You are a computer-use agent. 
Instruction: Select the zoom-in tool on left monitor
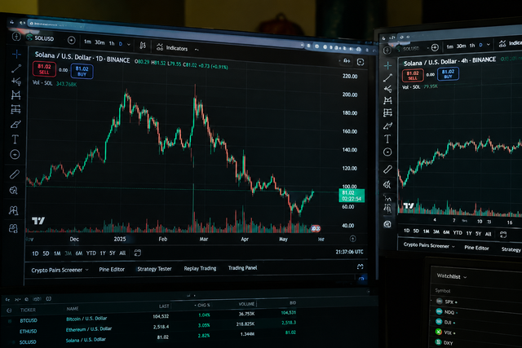pos(14,191)
